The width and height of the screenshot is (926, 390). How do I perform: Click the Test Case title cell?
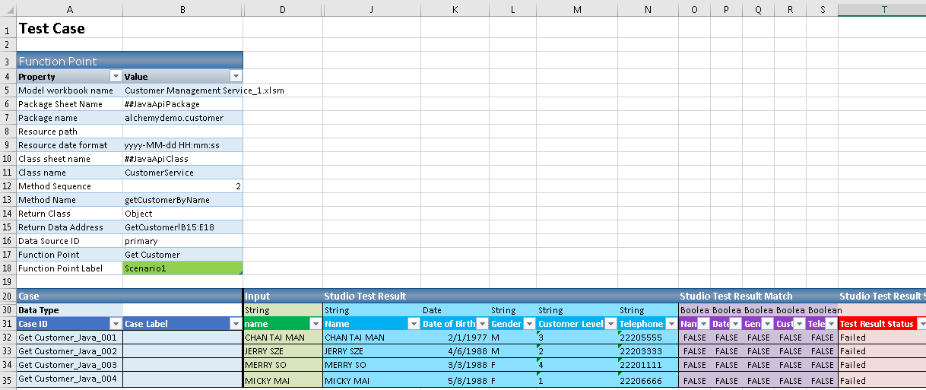click(x=69, y=29)
